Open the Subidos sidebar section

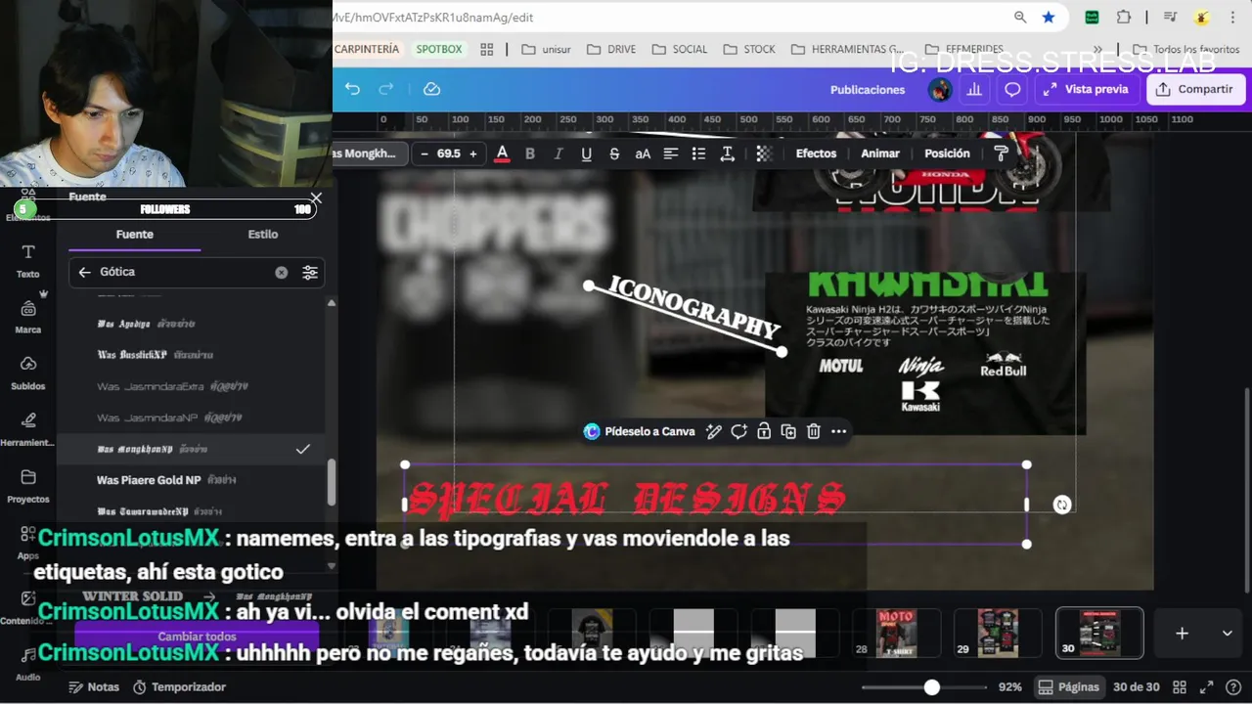[x=28, y=373]
